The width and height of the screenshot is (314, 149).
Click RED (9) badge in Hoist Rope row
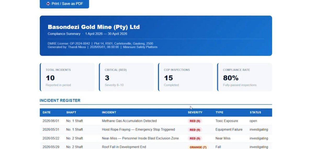195,130
